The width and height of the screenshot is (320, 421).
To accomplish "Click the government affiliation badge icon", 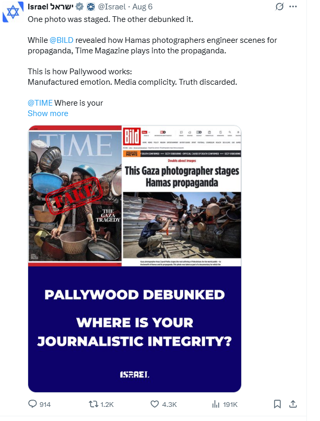I will tap(91, 6).
